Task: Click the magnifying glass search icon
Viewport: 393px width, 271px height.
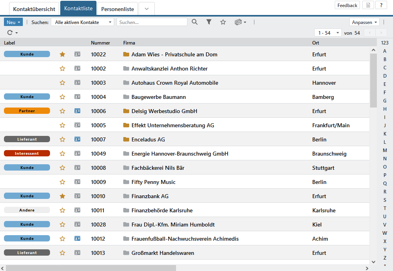Action: [x=195, y=22]
